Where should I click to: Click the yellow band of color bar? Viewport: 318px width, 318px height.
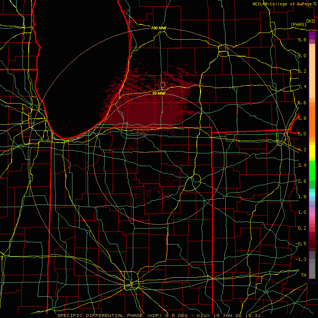(312, 151)
